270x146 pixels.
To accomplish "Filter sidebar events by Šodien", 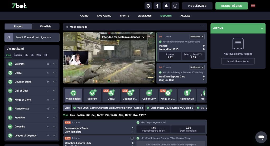I will (x=18, y=55).
